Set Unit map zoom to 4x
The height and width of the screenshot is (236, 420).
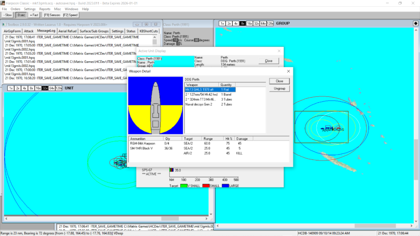click(24, 88)
